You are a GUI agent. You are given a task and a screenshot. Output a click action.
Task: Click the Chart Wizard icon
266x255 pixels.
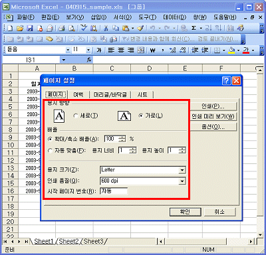[231, 28]
